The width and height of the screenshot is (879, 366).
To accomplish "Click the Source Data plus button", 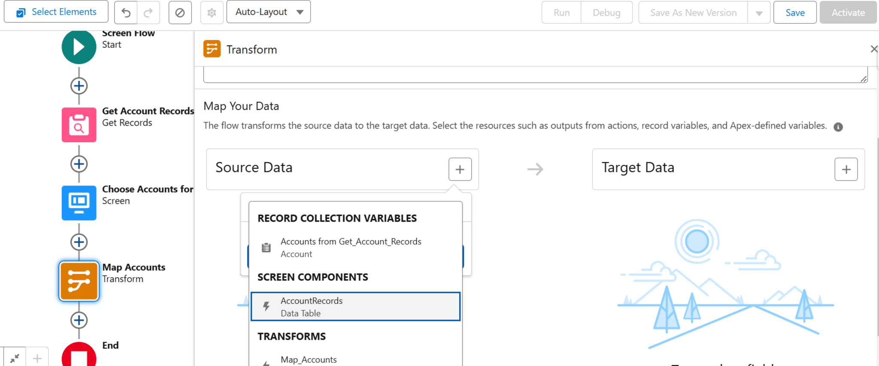I will tap(460, 169).
